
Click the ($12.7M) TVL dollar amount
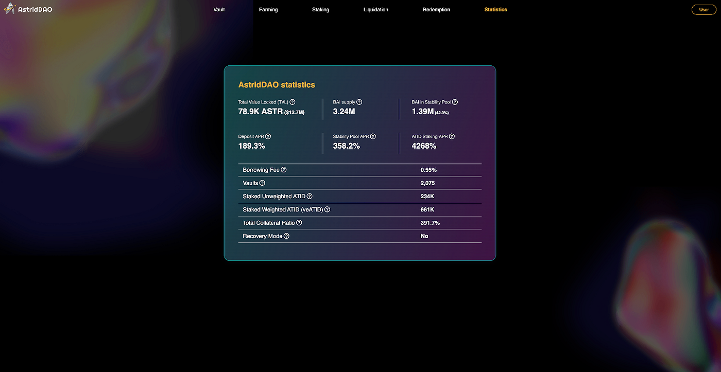click(295, 112)
